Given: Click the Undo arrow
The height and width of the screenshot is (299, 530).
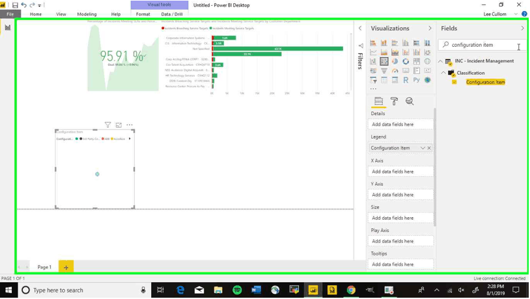Looking at the screenshot, I should [23, 5].
